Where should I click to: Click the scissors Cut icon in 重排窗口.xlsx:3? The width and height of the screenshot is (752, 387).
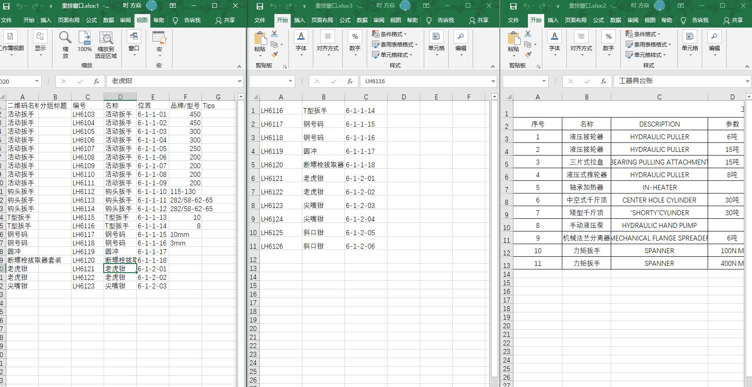pos(274,34)
